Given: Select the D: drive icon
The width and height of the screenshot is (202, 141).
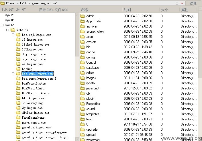Looking at the screenshot, I should (7, 20).
